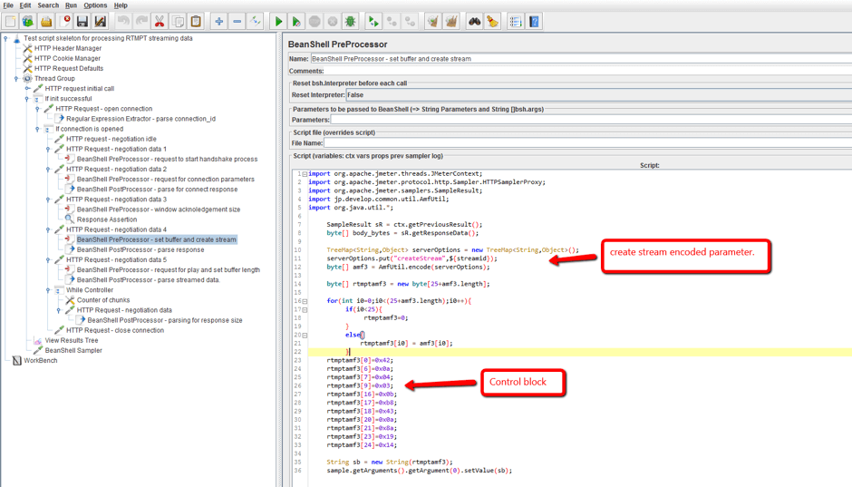
Task: Collapse the If init successful node
Action: pyautogui.click(x=27, y=99)
